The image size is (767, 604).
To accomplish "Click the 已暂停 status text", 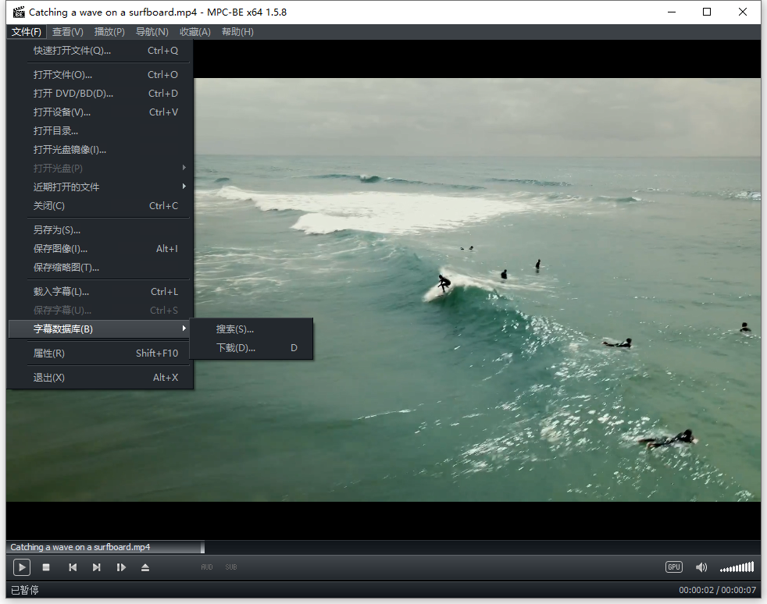I will [25, 590].
